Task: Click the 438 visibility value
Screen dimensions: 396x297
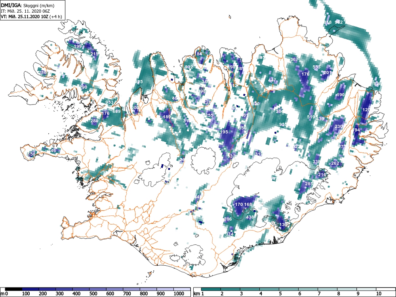Action: [250, 217]
